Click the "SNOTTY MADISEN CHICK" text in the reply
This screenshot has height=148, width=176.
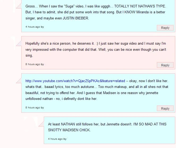[x=69, y=130]
